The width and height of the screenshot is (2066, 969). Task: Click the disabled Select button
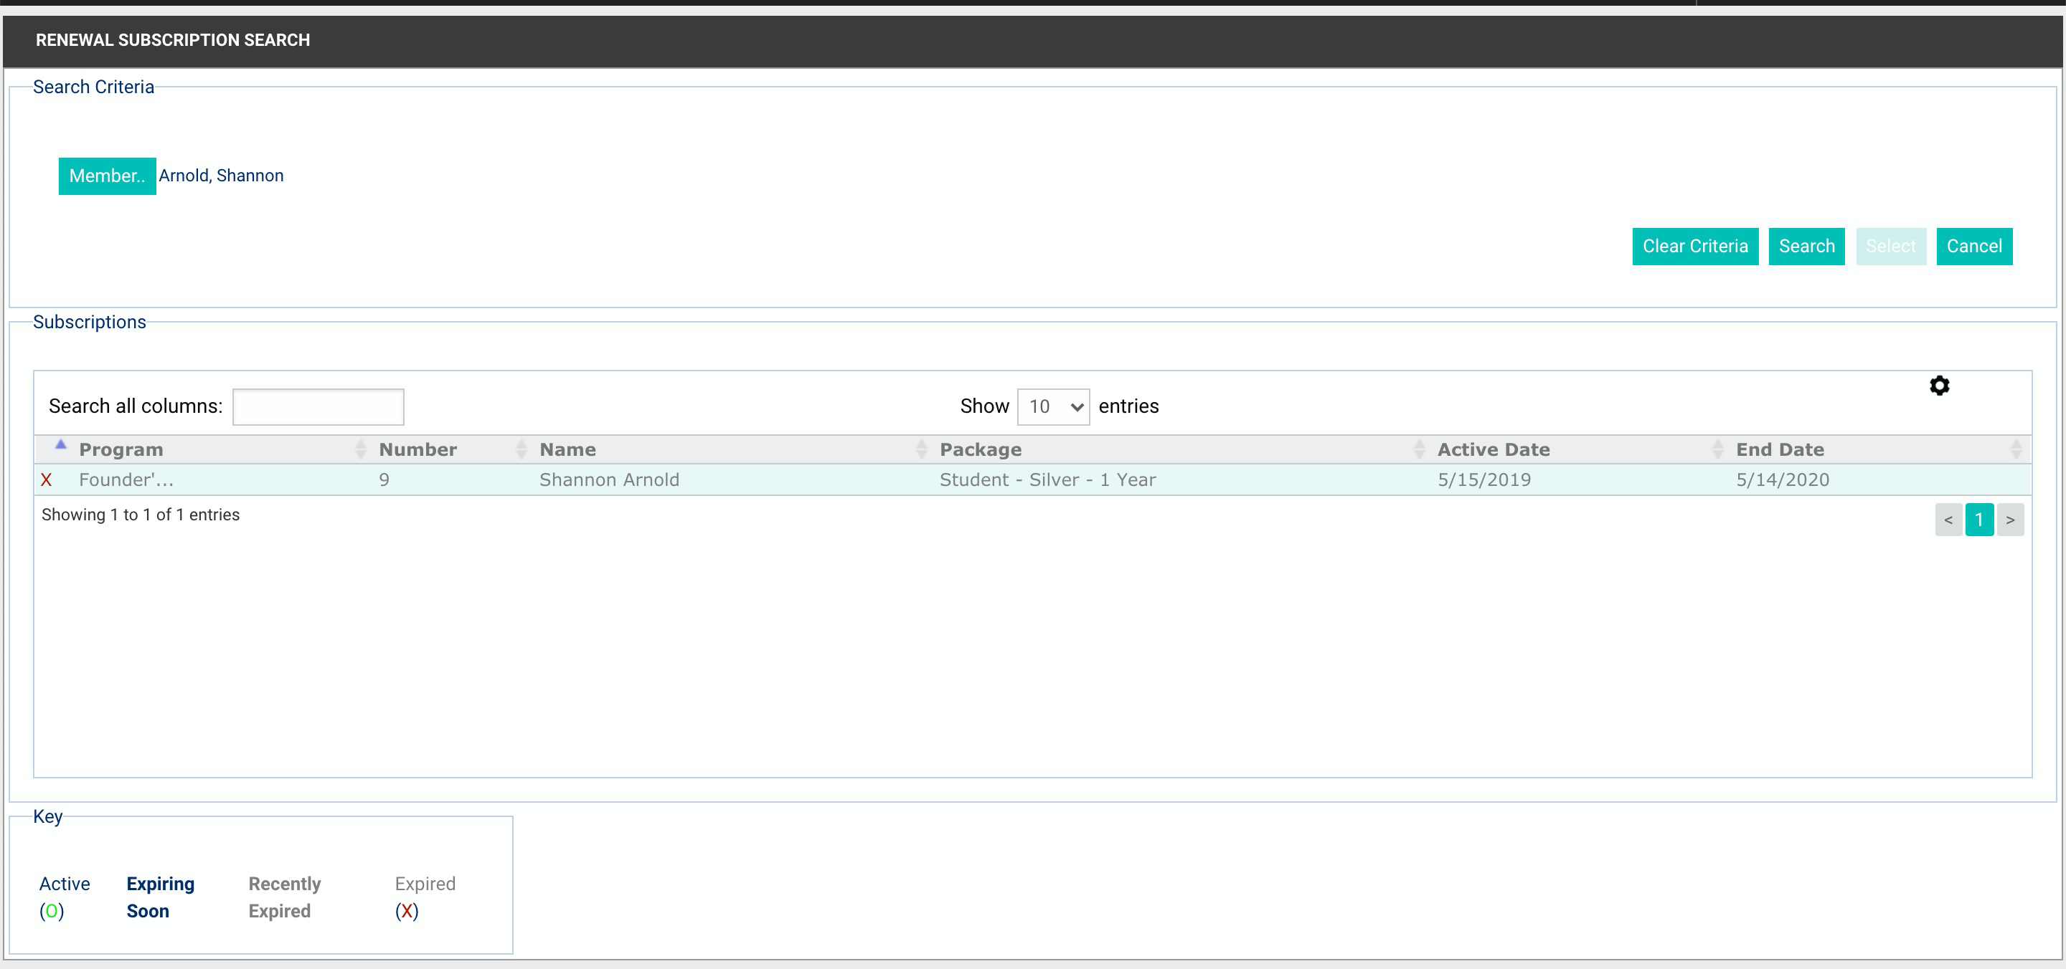pos(1890,246)
